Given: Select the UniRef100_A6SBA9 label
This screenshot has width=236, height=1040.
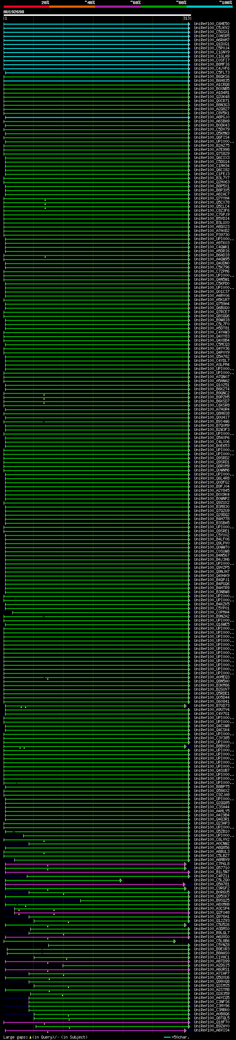Looking at the screenshot, I should pyautogui.click(x=212, y=121).
